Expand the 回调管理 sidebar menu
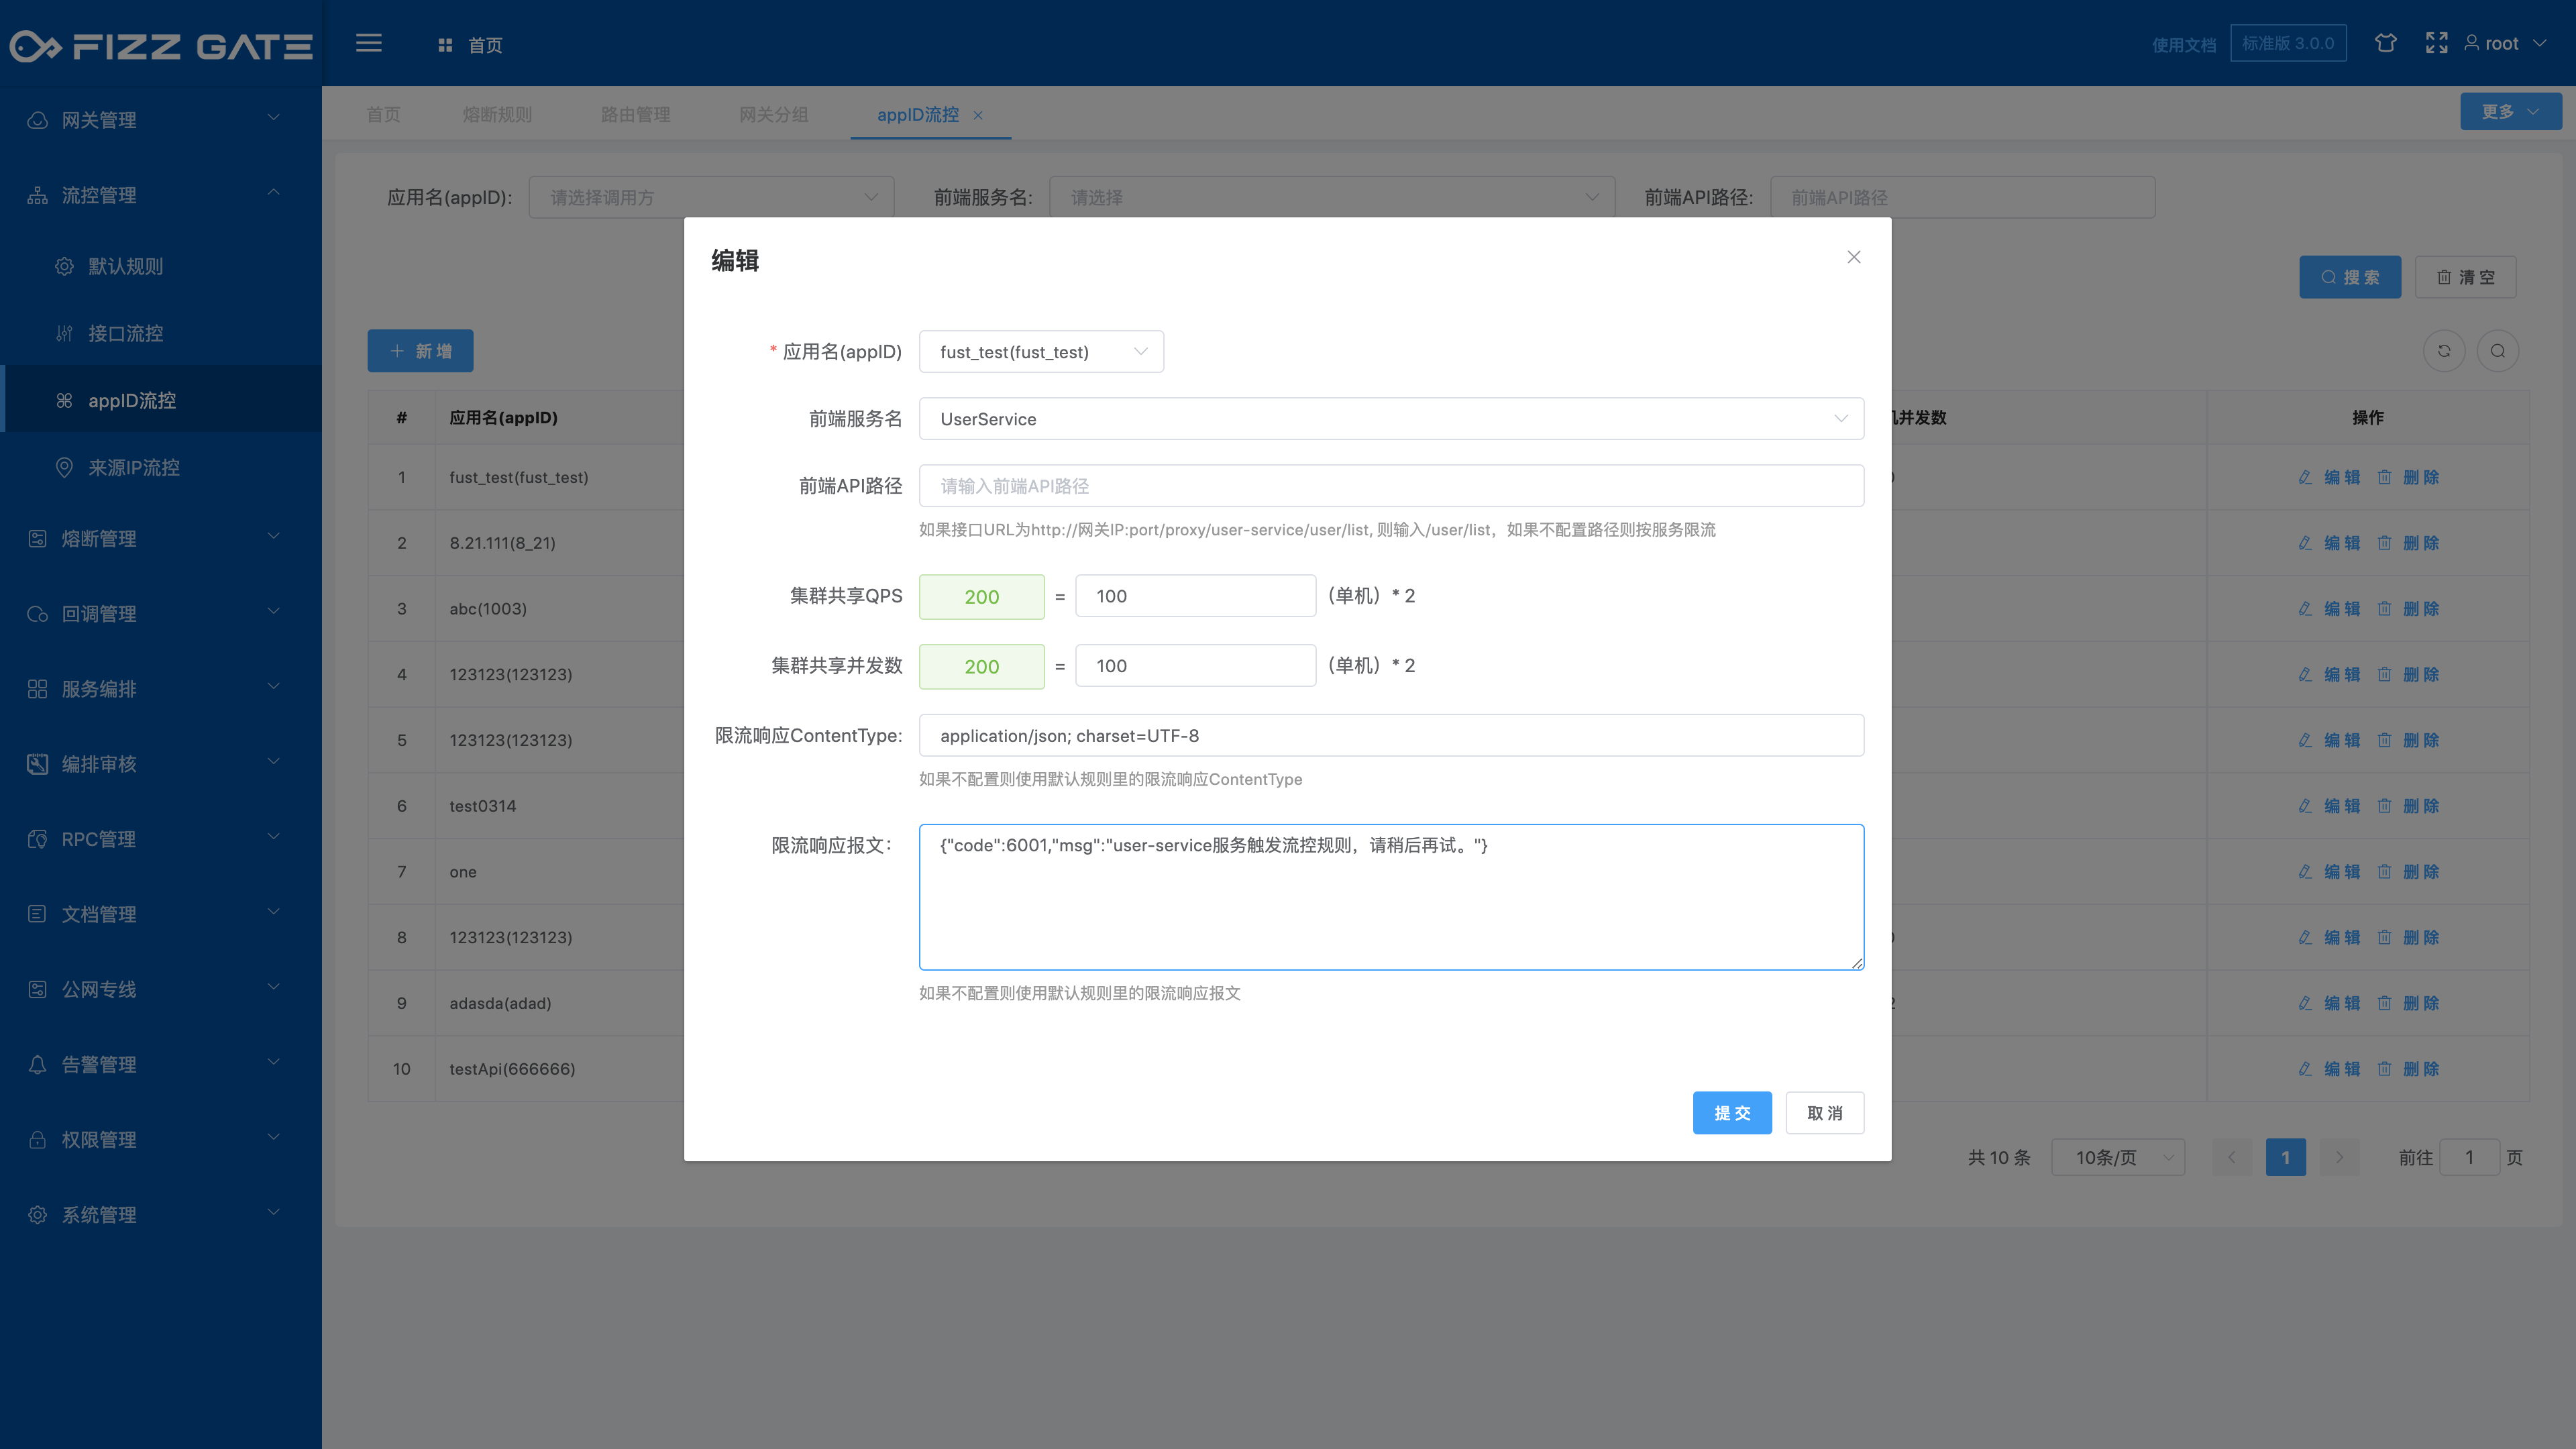Viewport: 2576px width, 1449px height. click(x=161, y=613)
